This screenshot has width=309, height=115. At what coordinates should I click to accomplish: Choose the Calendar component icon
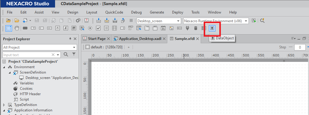pos(163,28)
